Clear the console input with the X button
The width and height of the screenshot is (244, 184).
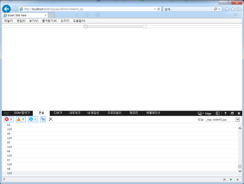(x=224, y=179)
